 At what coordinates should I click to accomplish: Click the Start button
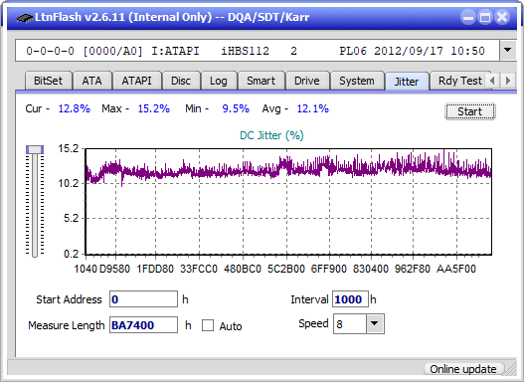tap(470, 111)
